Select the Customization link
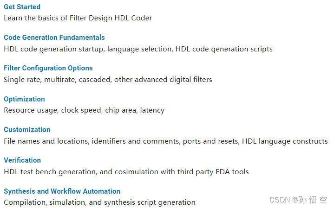The height and width of the screenshot is (208, 334). [x=27, y=130]
